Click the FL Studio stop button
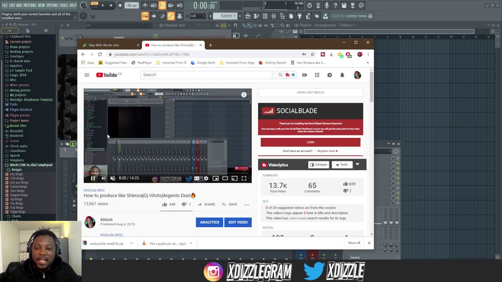The width and height of the screenshot is (502, 282). click(111, 5)
